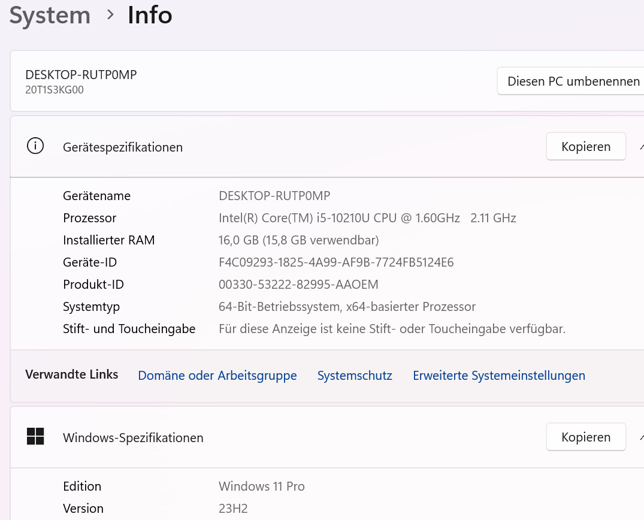
Task: Open Domäne oder Arbeitsgruppe link
Action: point(217,376)
